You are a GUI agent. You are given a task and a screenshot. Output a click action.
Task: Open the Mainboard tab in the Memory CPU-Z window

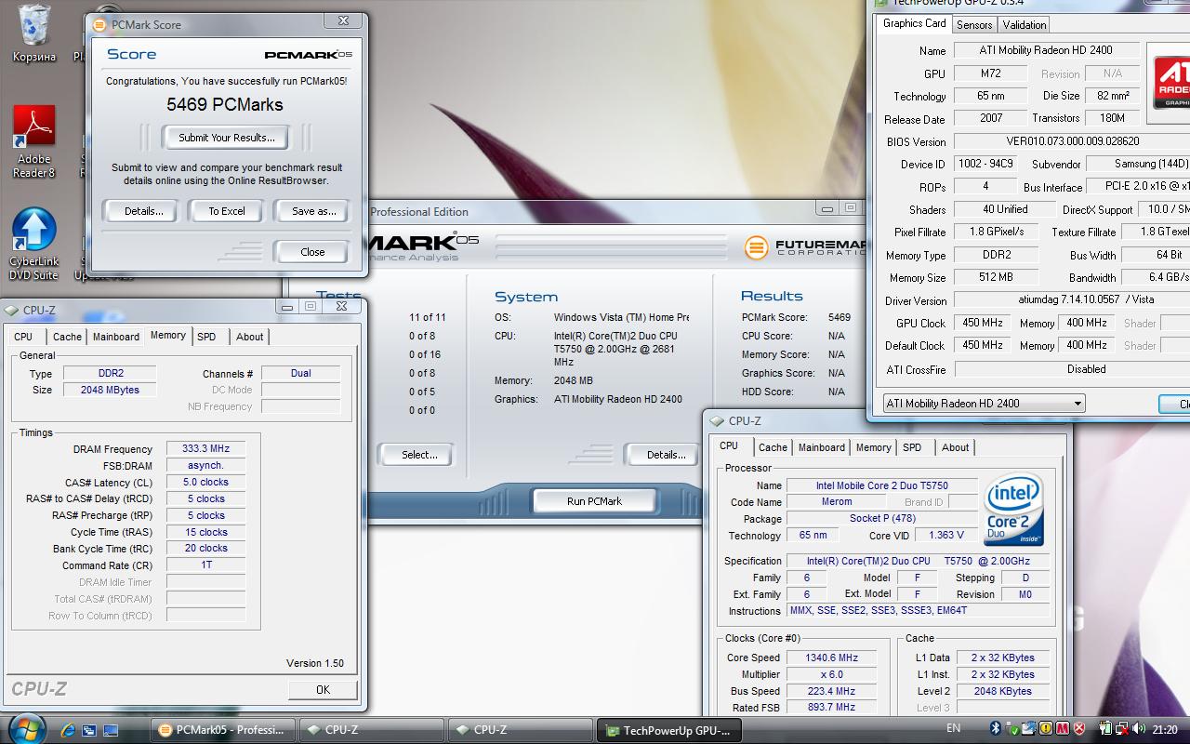click(116, 337)
